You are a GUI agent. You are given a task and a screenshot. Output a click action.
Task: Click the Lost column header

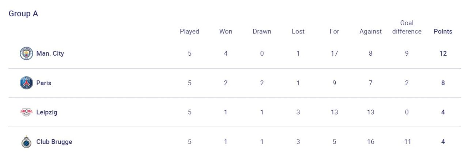(298, 31)
